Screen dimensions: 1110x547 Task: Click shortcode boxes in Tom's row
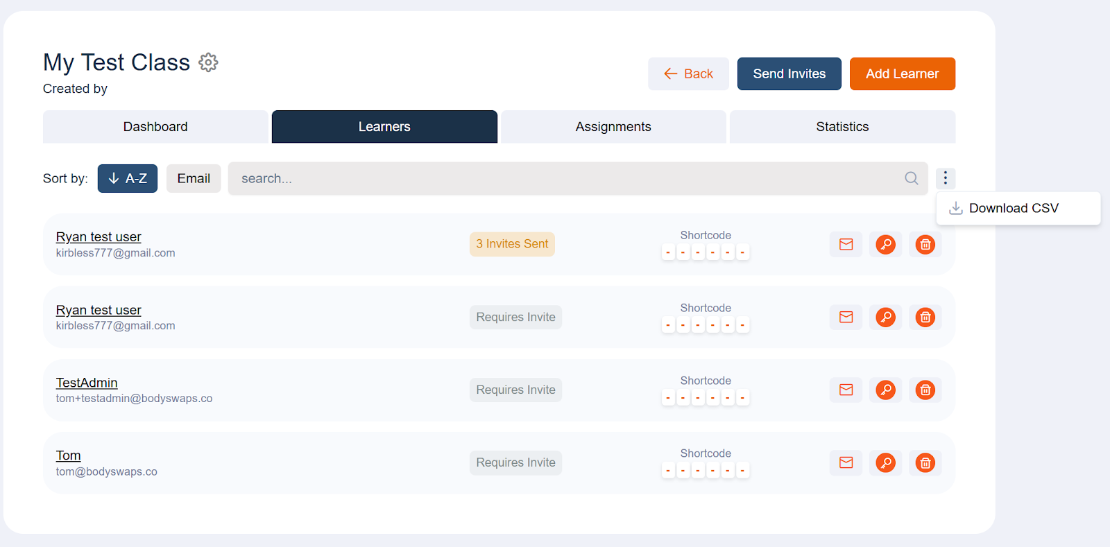point(706,471)
